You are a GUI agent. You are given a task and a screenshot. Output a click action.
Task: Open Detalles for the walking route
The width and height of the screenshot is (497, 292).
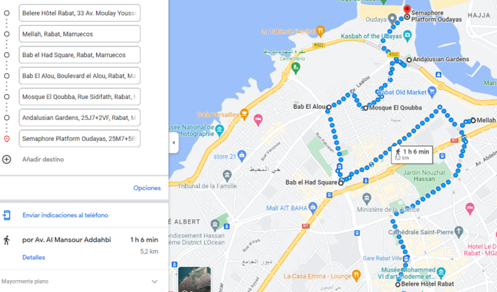tap(34, 258)
